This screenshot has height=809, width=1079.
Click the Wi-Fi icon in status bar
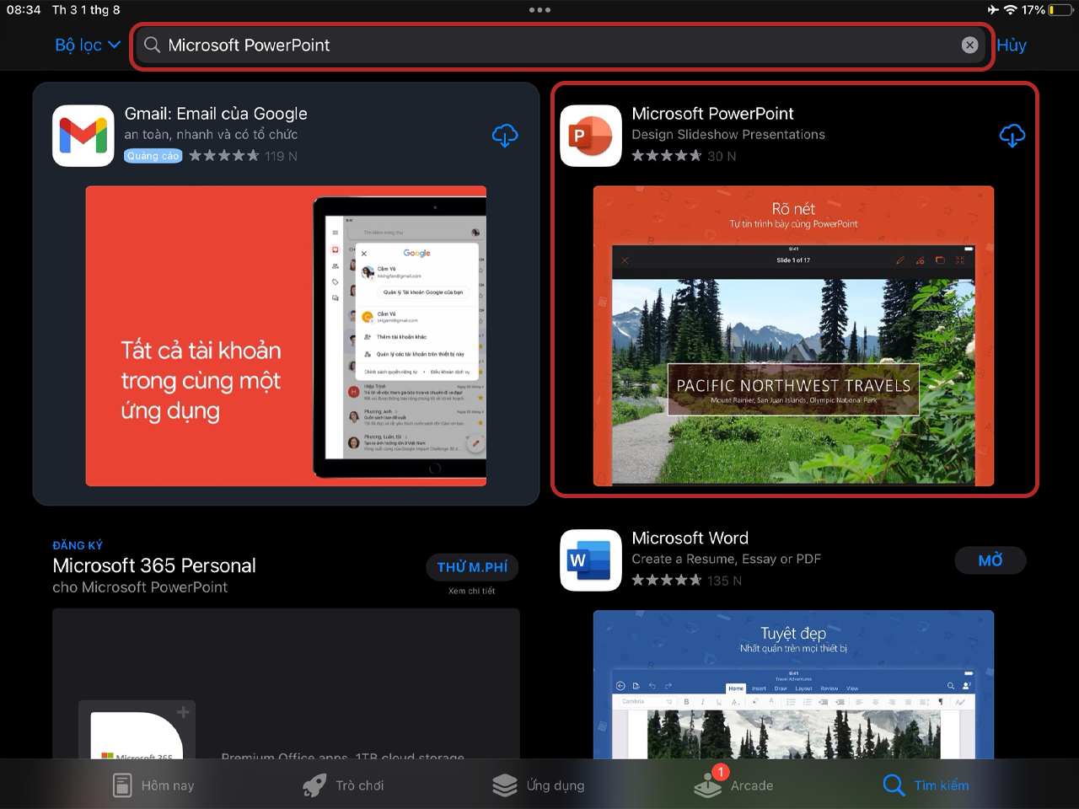(x=1010, y=10)
